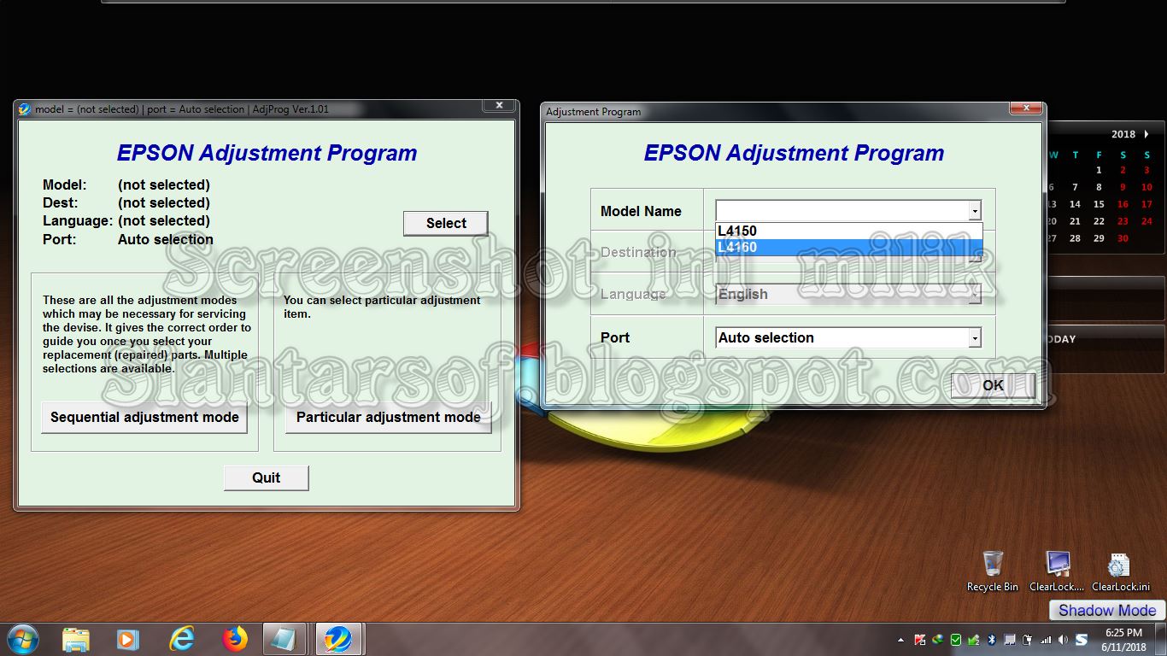Select day 22 in calendar gadget
Image resolution: width=1167 pixels, height=656 pixels.
(x=1099, y=221)
